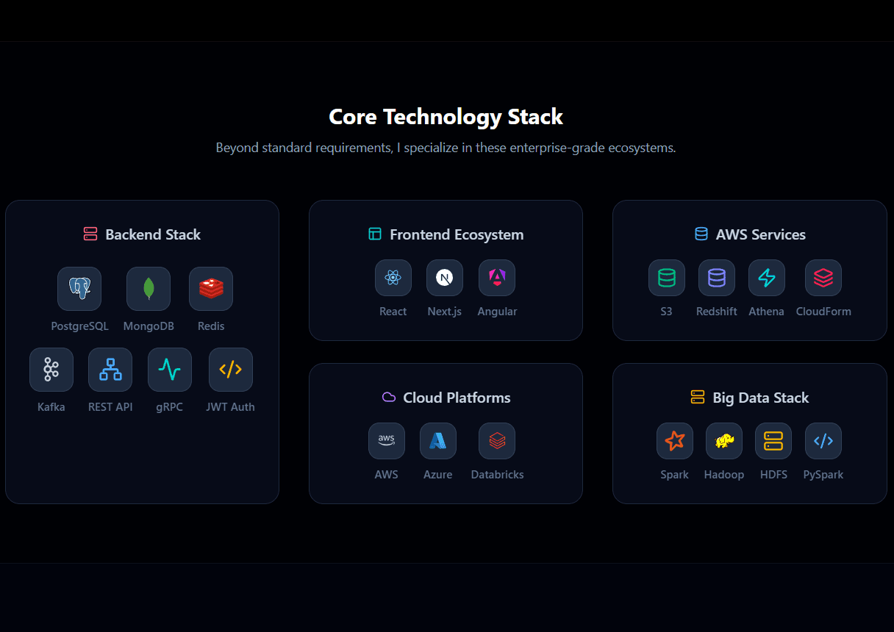Click the PySpark code icon

823,441
